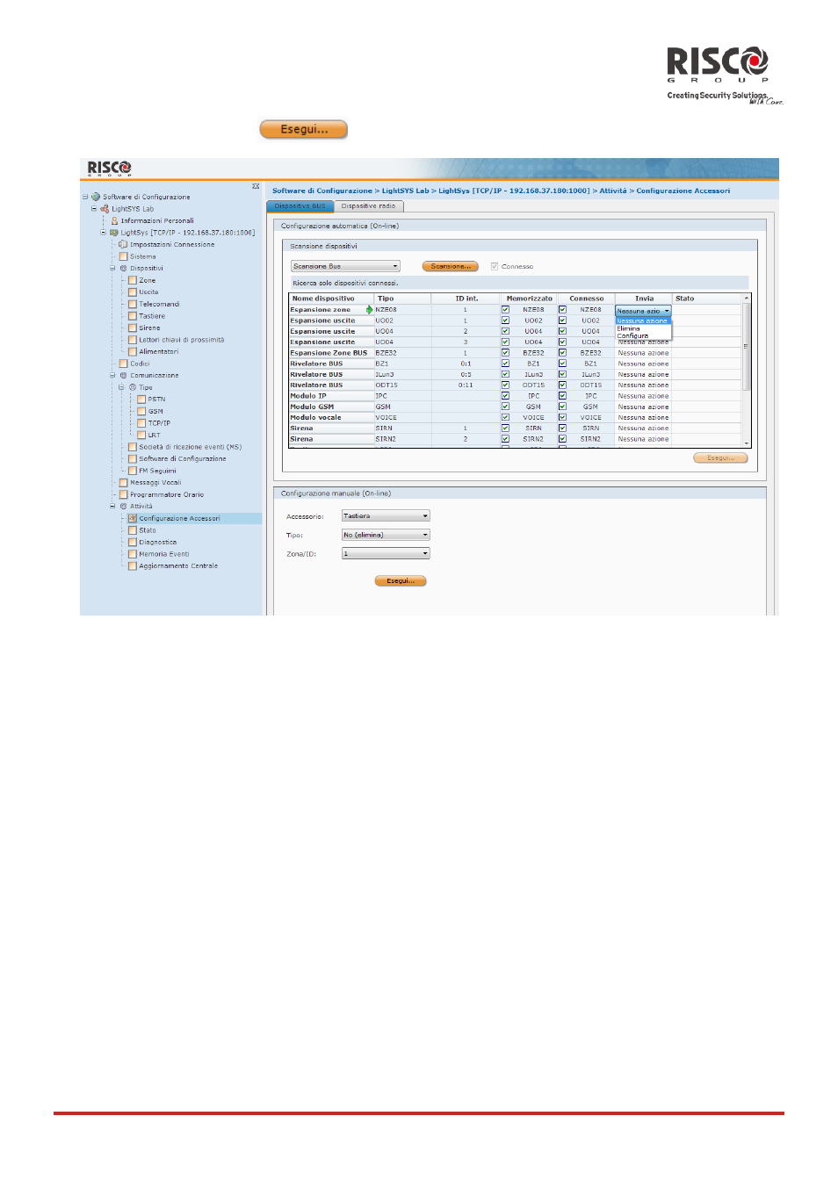Click the device table vertical scrollbar
Viewport: 838px width, 1188px height.
(x=747, y=371)
